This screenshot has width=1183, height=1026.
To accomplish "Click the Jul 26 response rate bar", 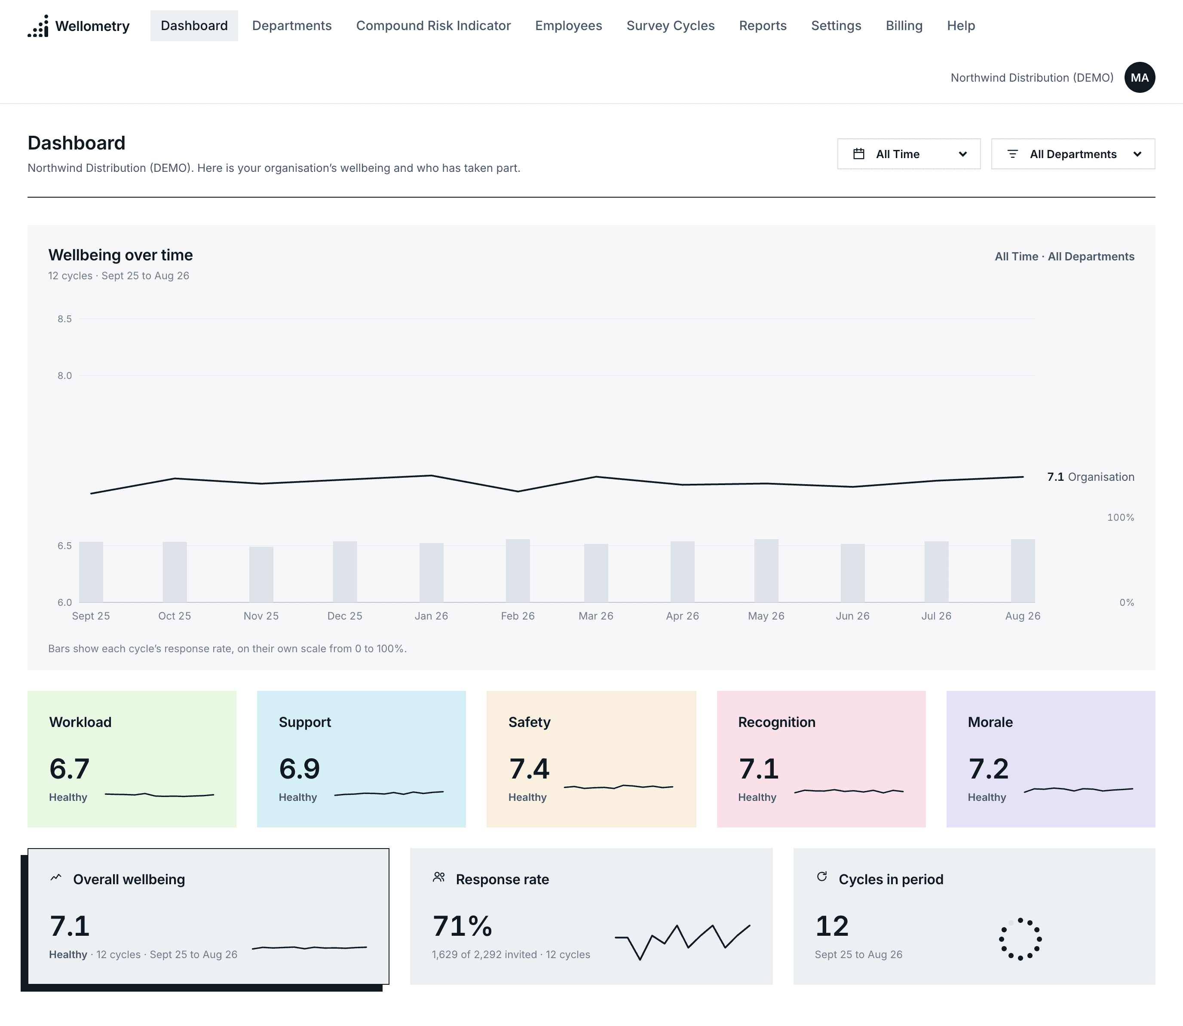I will 936,571.
